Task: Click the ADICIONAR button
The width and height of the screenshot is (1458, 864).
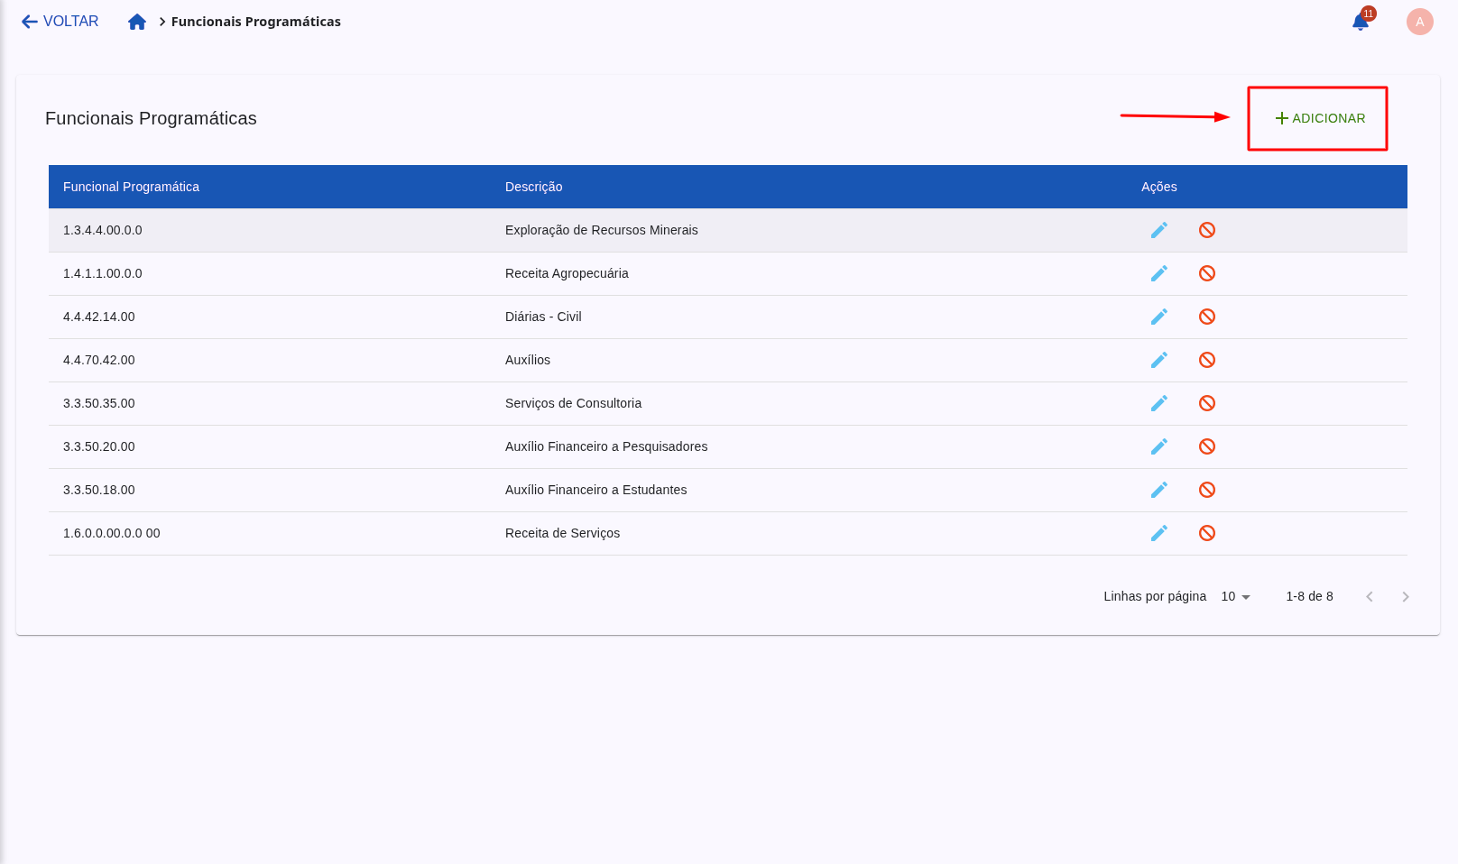Action: 1319,118
